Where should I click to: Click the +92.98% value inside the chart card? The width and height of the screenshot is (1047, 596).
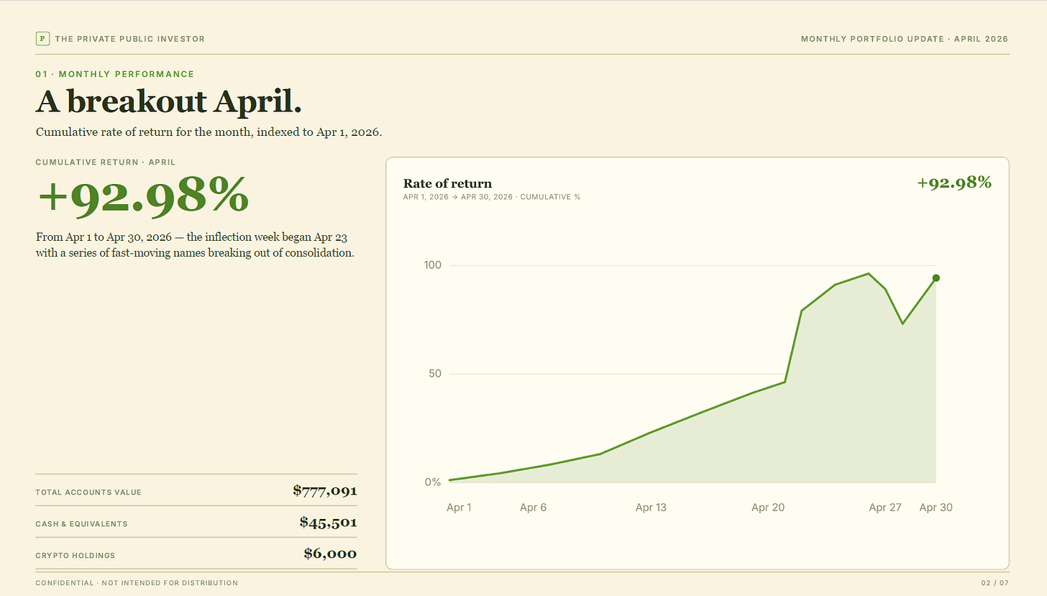(954, 183)
